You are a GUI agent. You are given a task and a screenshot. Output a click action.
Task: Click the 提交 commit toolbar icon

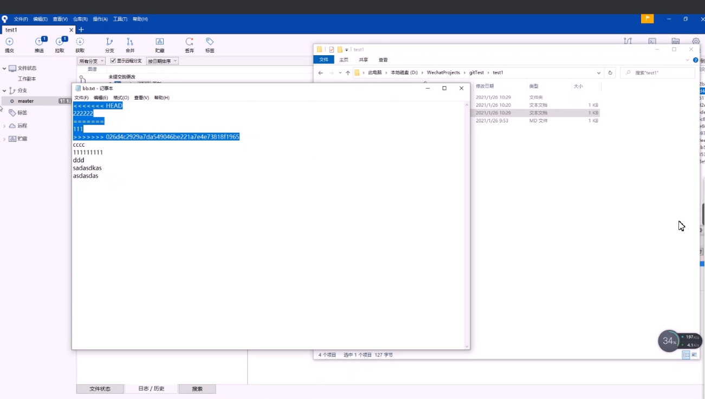click(9, 42)
